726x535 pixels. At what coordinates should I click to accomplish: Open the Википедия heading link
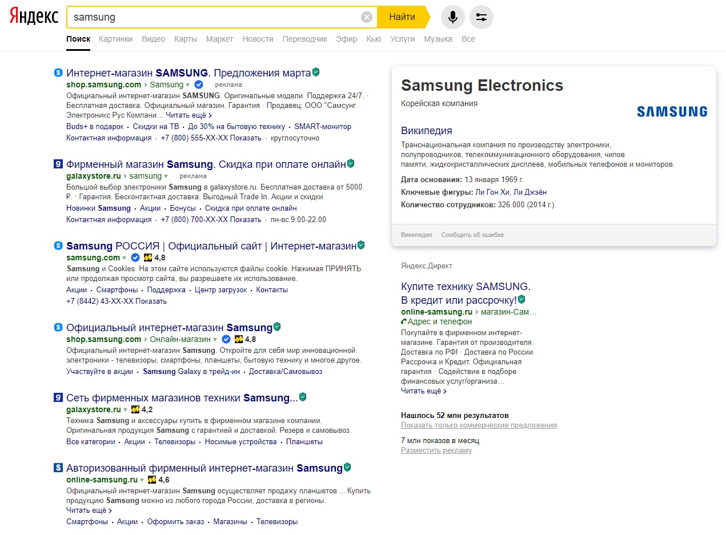(426, 131)
